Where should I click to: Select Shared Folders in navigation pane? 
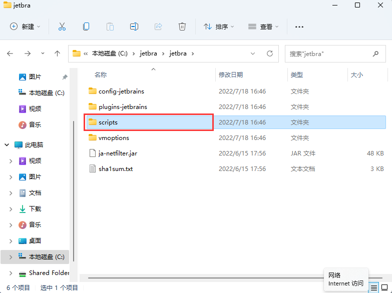44,273
